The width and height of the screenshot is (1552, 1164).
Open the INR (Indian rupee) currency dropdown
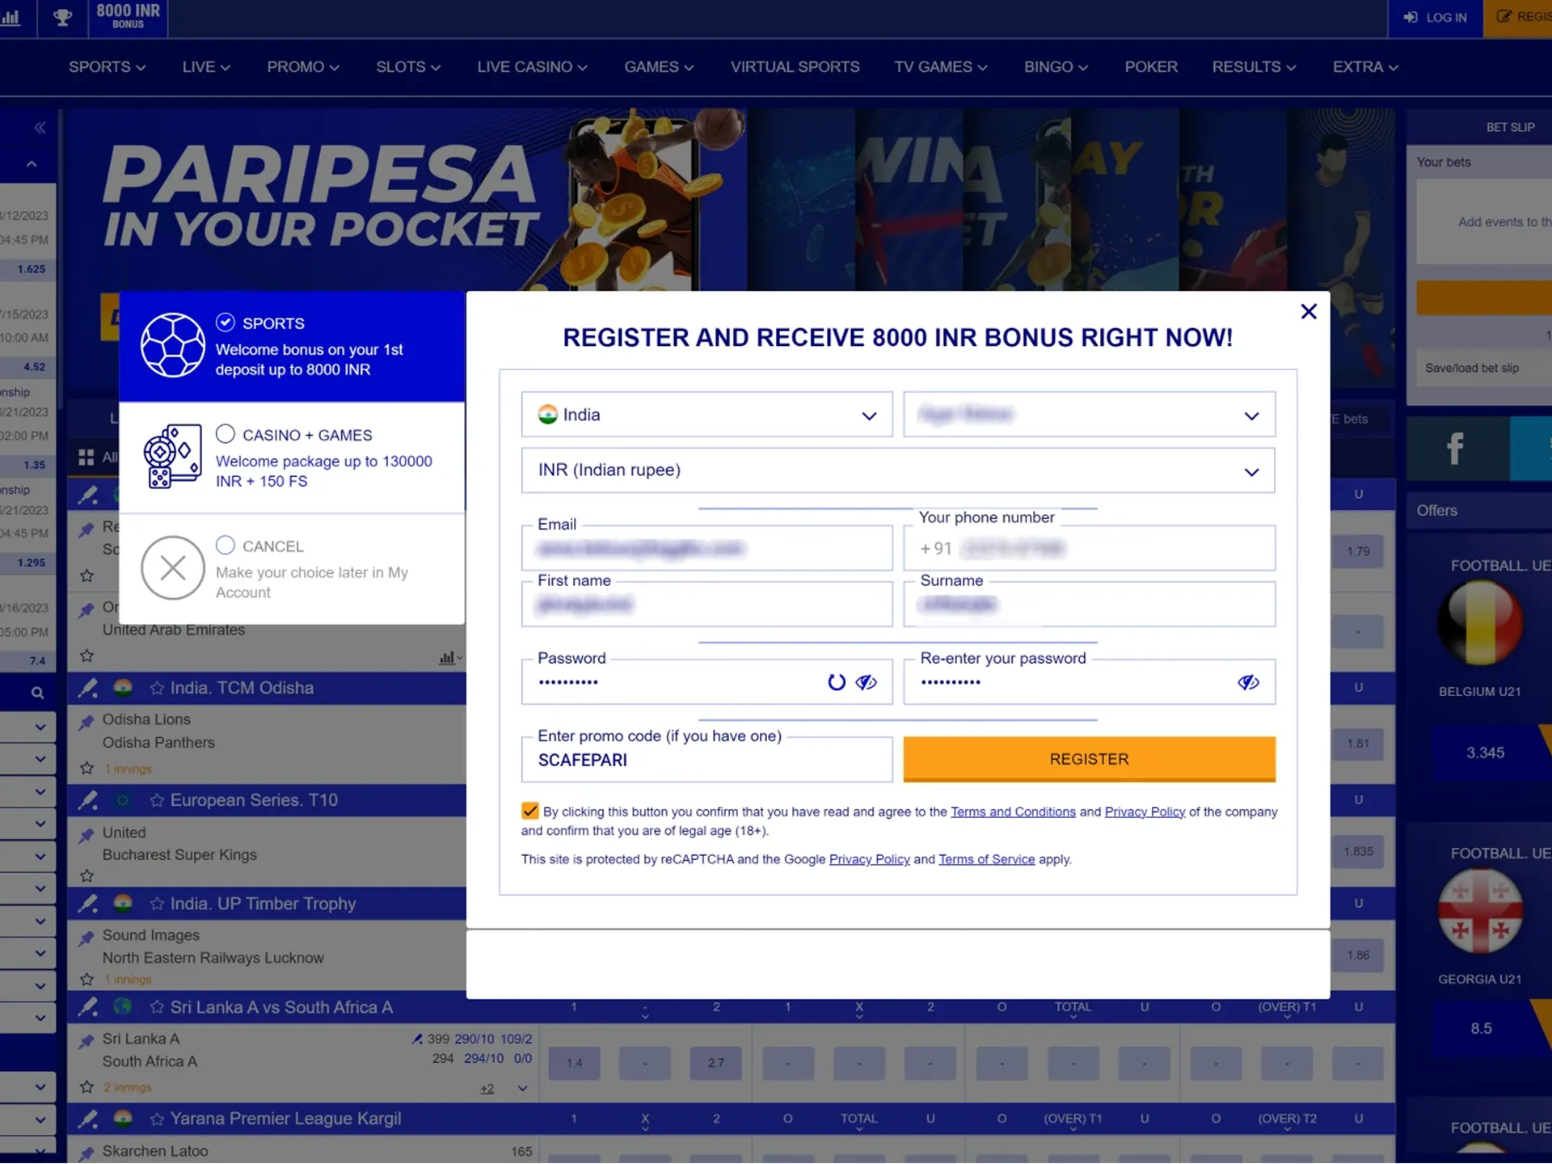pyautogui.click(x=898, y=470)
